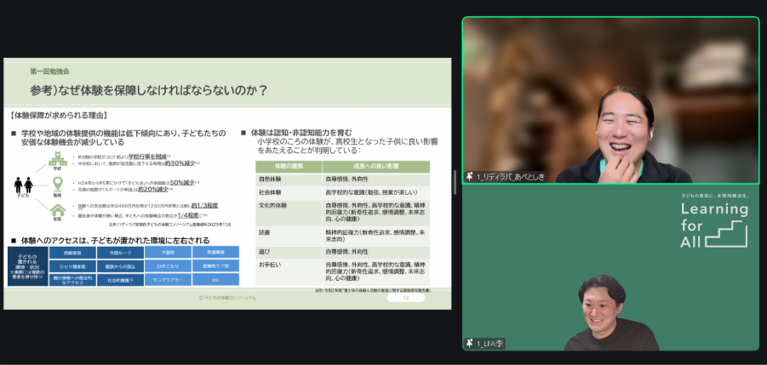Click the two children silhouette icon
Viewport: 767px width, 365px height.
coord(24,184)
